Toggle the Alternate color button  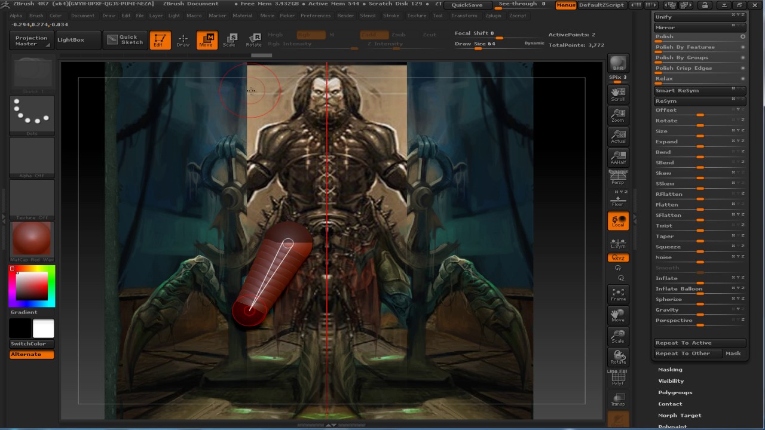click(32, 355)
